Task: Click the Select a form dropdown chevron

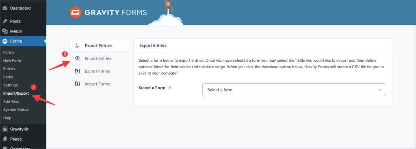Action: [379, 90]
